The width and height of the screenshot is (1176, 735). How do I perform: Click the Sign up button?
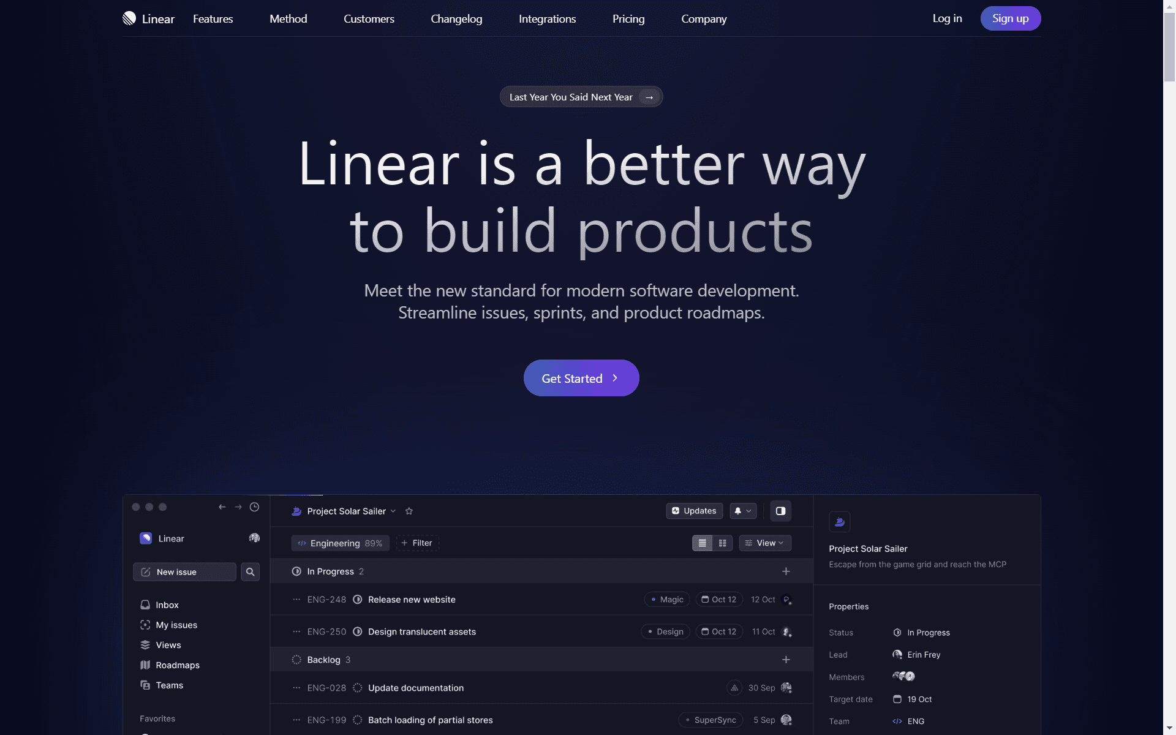point(1010,18)
